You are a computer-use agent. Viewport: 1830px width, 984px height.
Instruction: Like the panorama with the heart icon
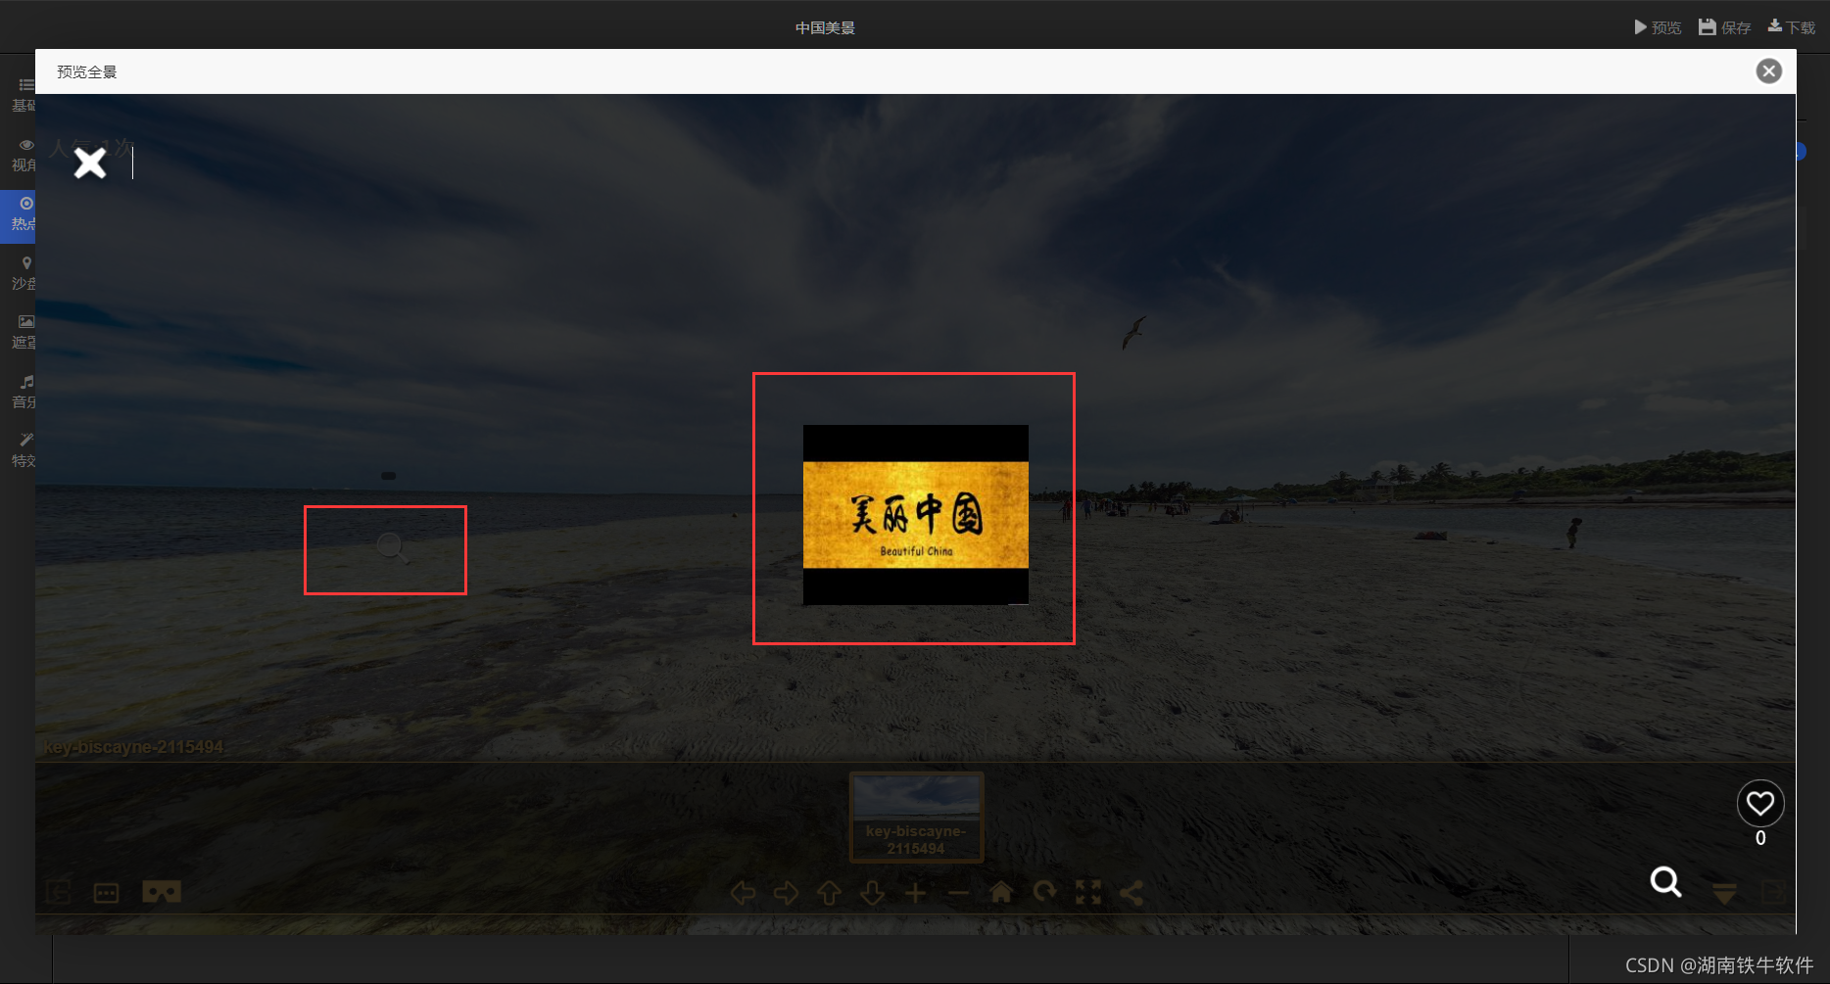click(1760, 804)
